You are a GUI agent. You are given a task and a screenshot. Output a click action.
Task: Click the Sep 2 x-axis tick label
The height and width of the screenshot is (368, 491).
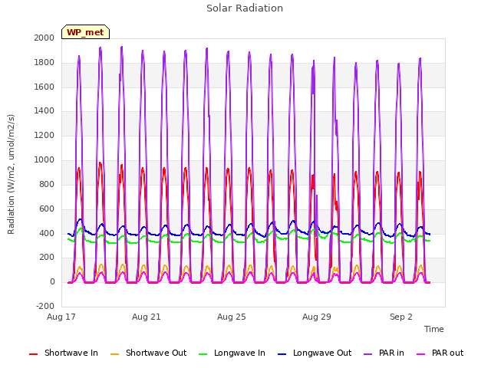coord(400,317)
